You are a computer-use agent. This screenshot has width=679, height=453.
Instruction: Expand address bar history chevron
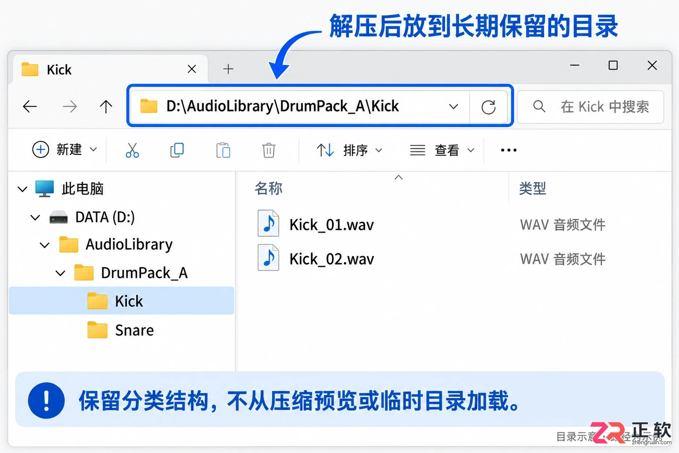click(454, 107)
